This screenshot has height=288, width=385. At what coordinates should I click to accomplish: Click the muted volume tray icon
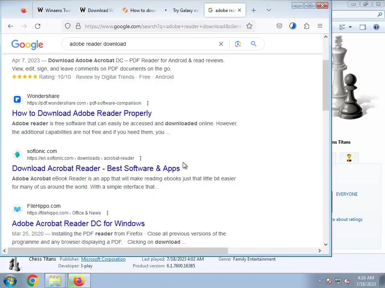[x=347, y=281]
